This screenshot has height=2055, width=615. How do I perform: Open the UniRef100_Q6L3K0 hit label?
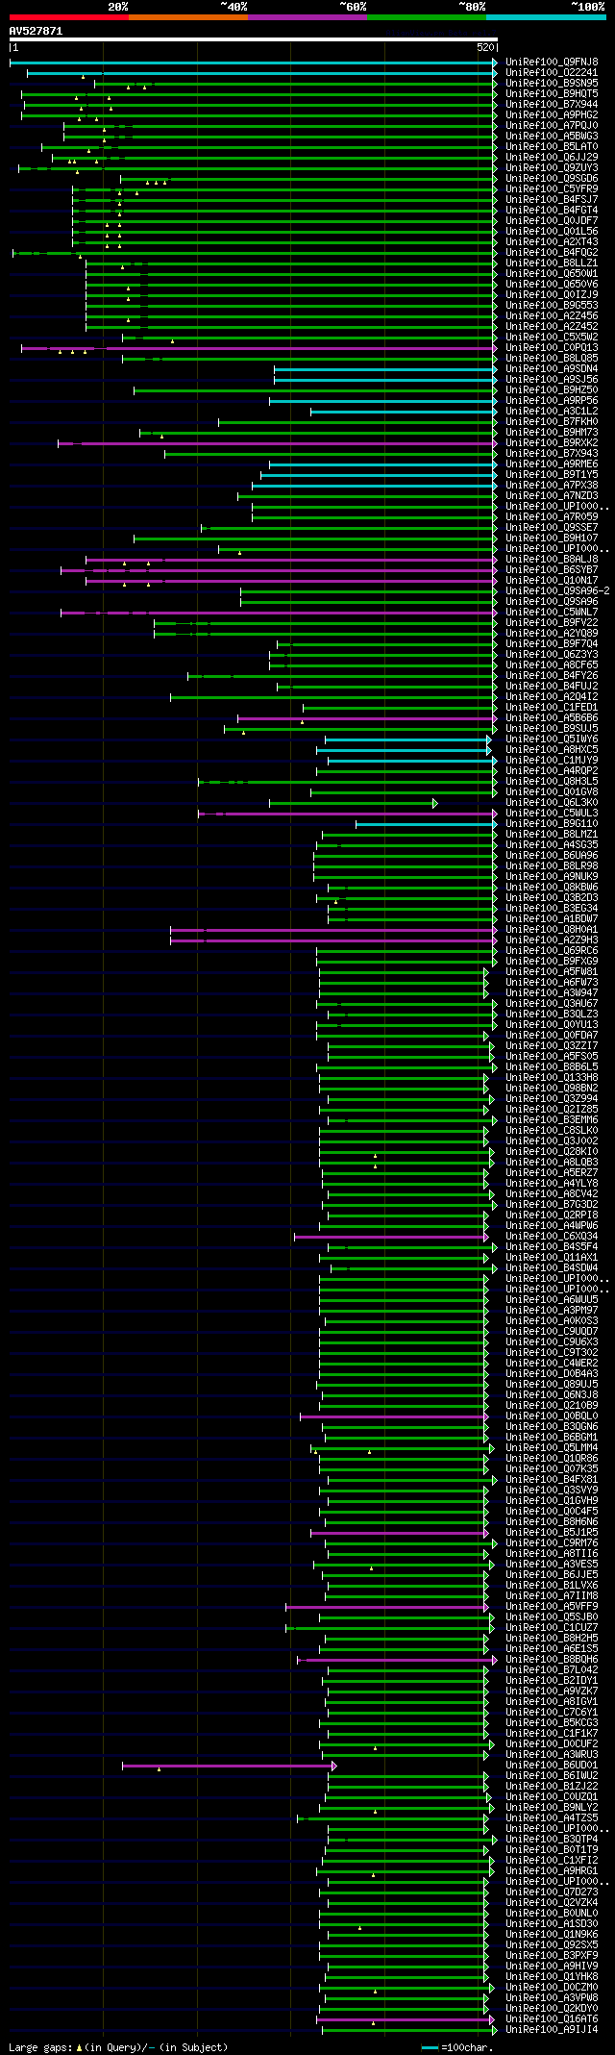552,802
